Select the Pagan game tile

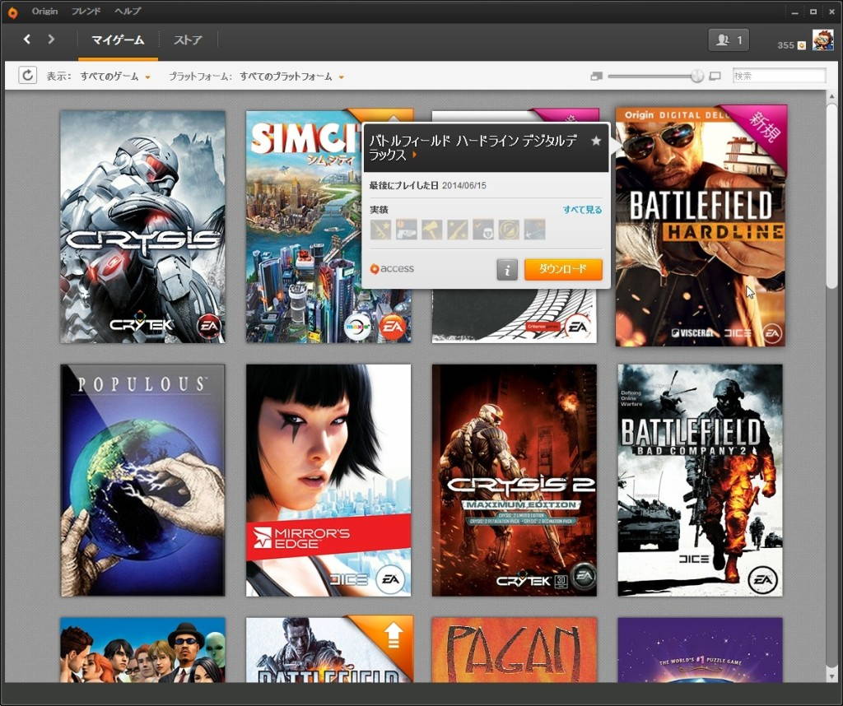click(x=515, y=650)
